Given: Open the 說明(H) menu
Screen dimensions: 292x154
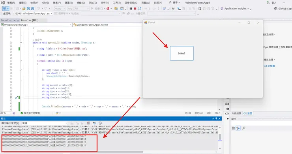Looking at the screenshot, I should tap(158, 3).
